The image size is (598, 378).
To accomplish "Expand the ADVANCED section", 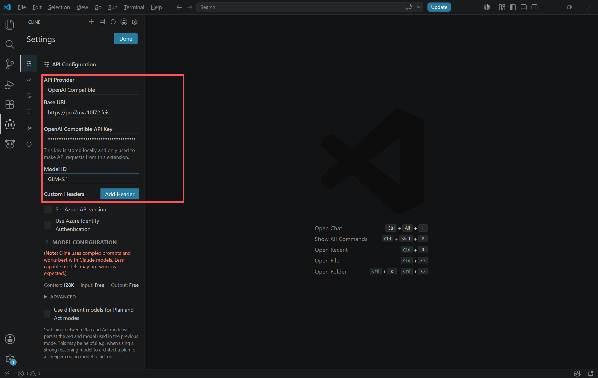I will pos(60,297).
